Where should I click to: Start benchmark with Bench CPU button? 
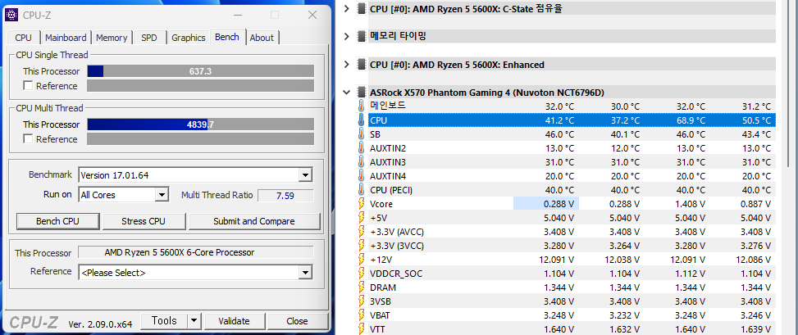pyautogui.click(x=57, y=221)
